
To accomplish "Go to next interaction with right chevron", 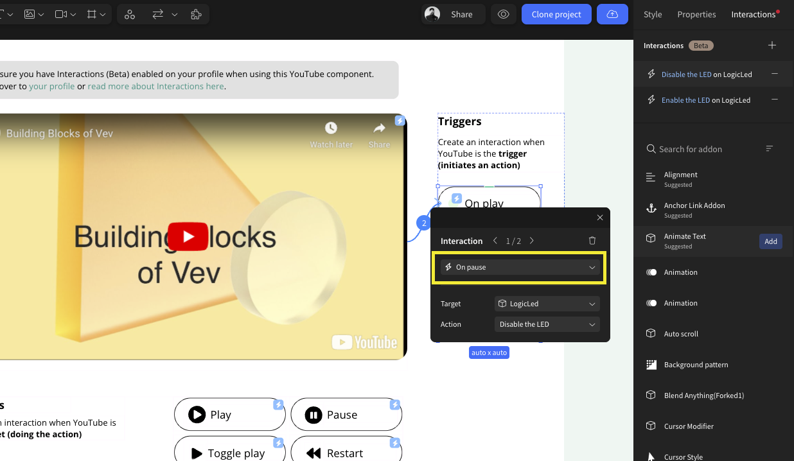I will click(x=532, y=241).
